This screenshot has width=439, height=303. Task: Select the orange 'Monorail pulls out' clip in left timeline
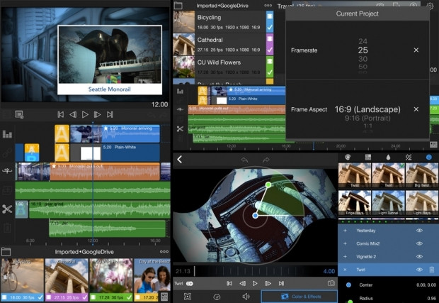104,172
